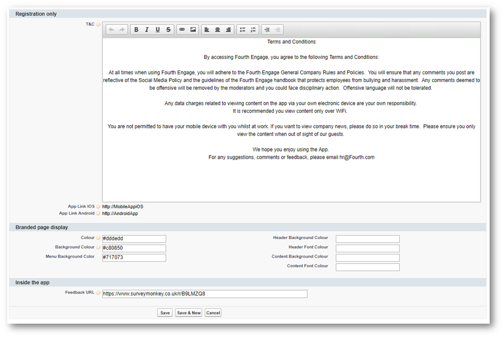Viewport: 504px width, 338px height.
Task: Center align the T&C text
Action: pos(217,30)
